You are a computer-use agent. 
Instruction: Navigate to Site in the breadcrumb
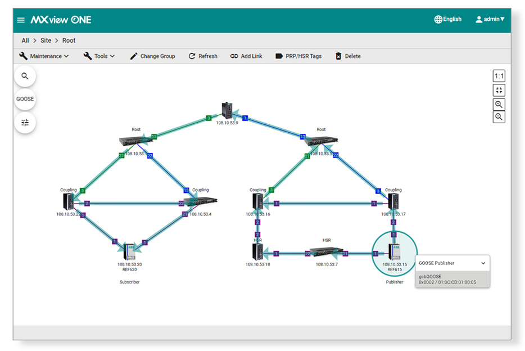46,40
